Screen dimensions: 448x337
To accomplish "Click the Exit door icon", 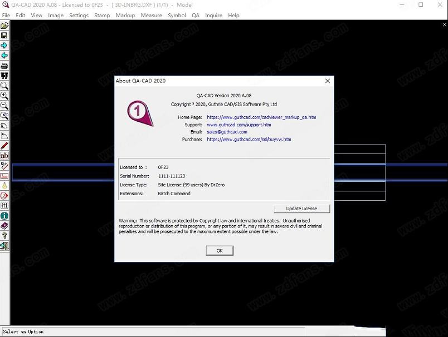I will tap(4, 246).
